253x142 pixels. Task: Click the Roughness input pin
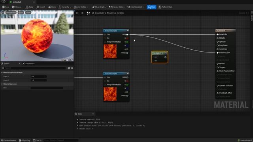pyautogui.click(x=217, y=45)
